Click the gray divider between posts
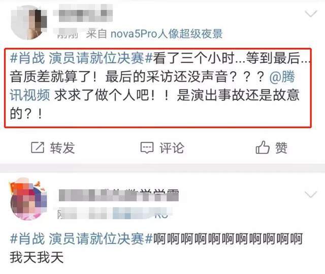 [162, 168]
